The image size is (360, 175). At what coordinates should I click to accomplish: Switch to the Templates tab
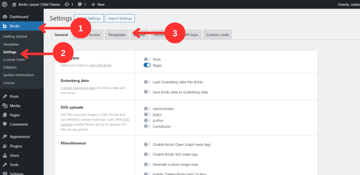pyautogui.click(x=117, y=34)
